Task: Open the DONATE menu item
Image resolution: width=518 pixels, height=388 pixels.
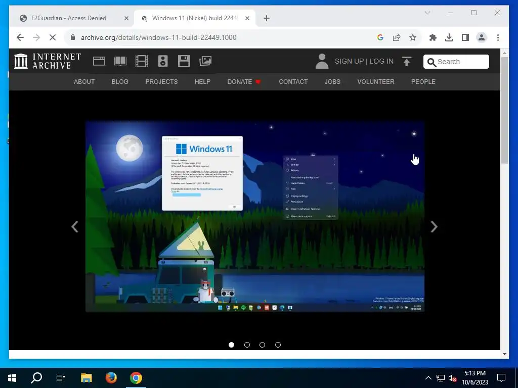Action: pyautogui.click(x=244, y=82)
